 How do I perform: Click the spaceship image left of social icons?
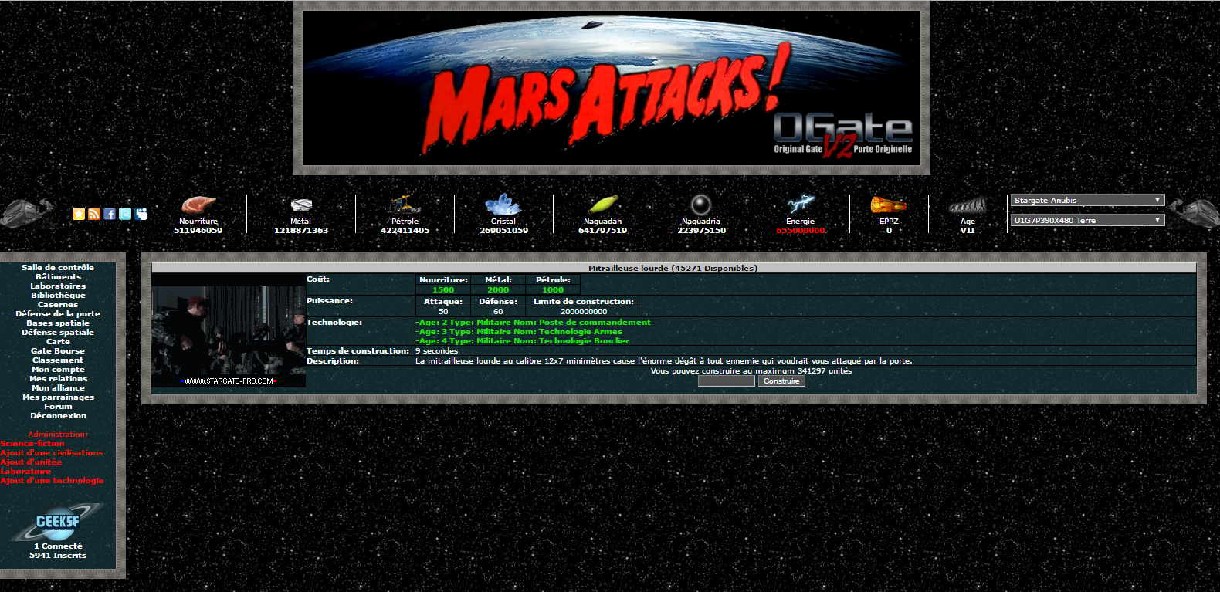(x=28, y=213)
